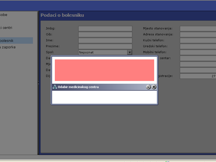Image resolution: width=216 pixels, height=162 pixels.
Task: Focus the Adresa stanovanja field
Action: pos(198,35)
